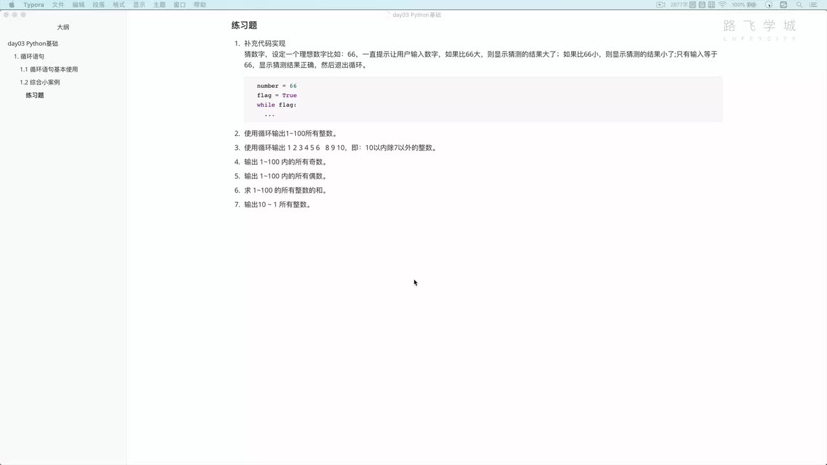Open the 段落 menu

point(98,5)
